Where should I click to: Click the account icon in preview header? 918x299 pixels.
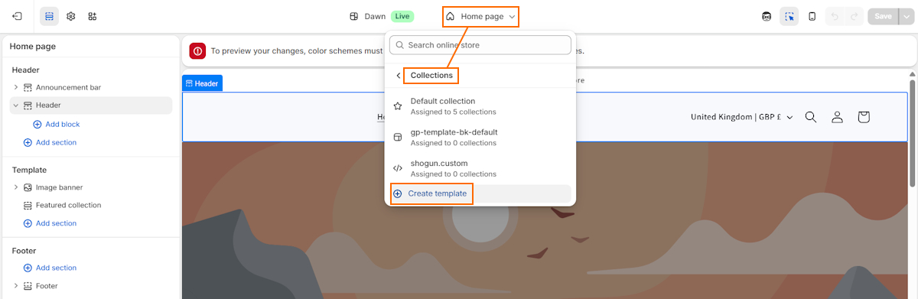tap(838, 117)
